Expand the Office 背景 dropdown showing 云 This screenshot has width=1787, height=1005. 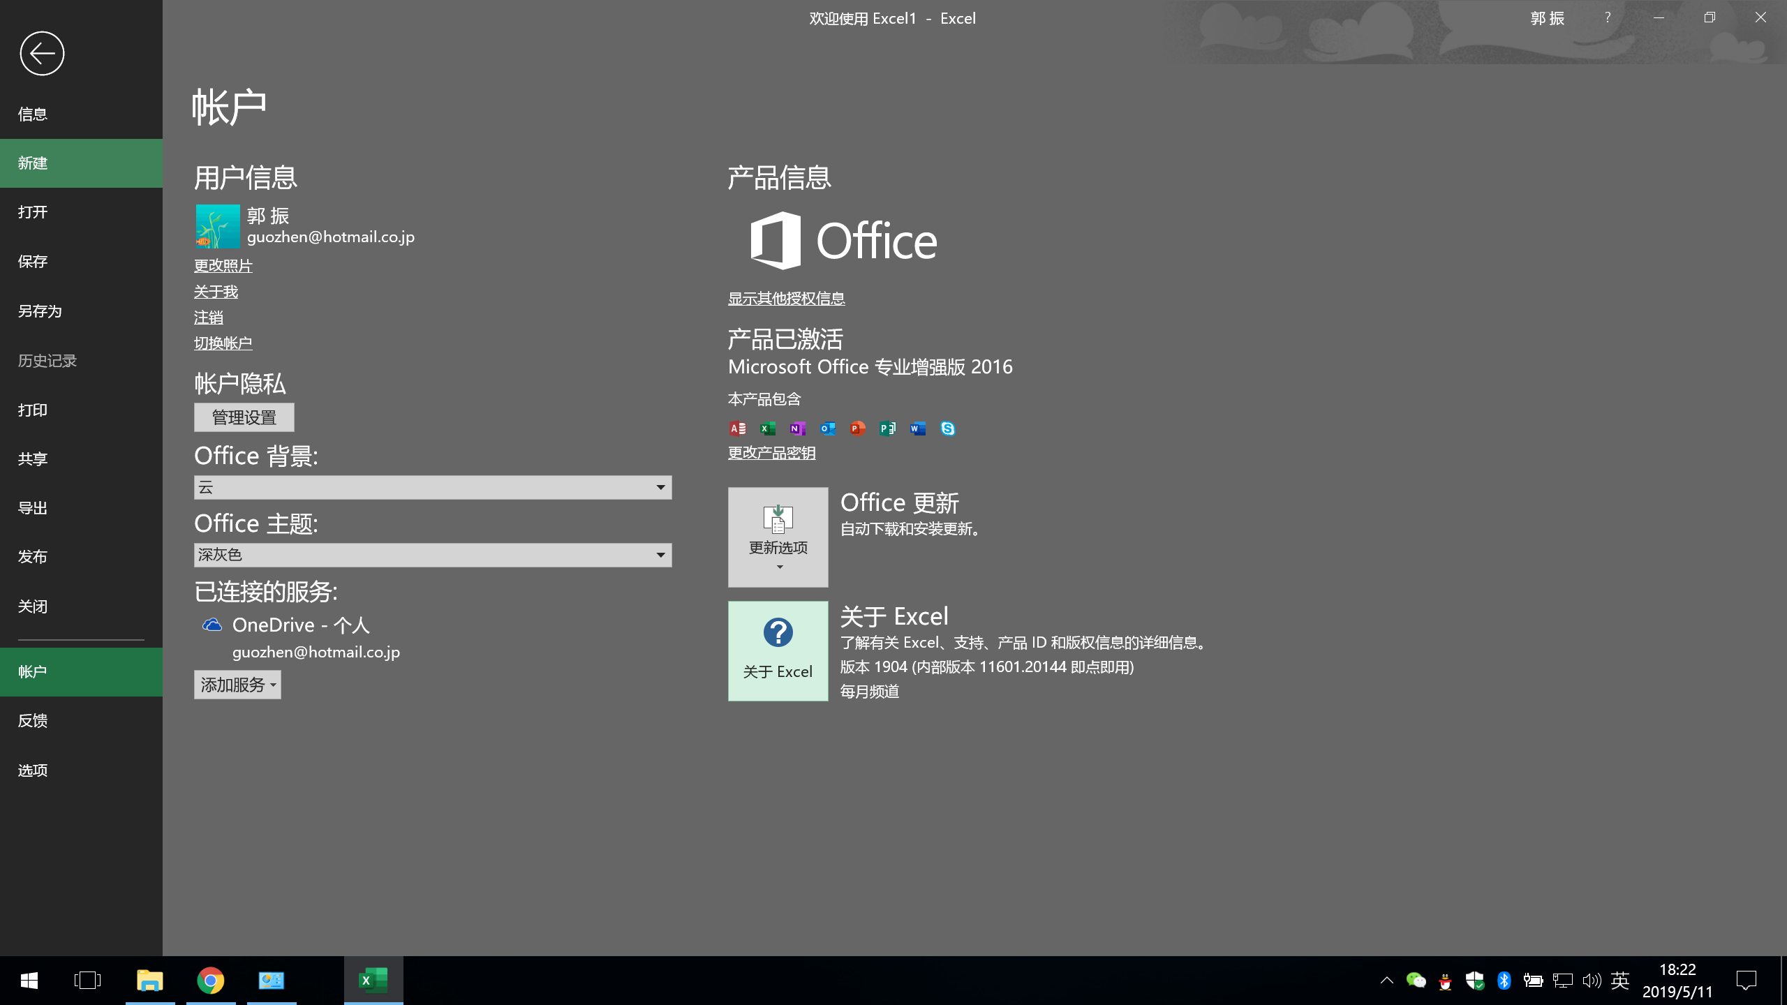pos(433,487)
